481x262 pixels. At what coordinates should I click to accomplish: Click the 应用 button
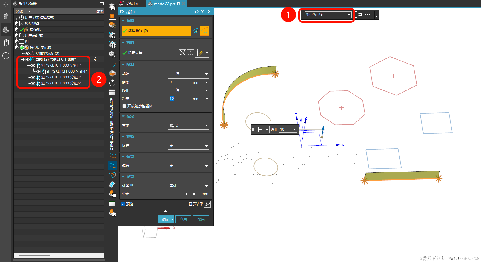point(183,219)
